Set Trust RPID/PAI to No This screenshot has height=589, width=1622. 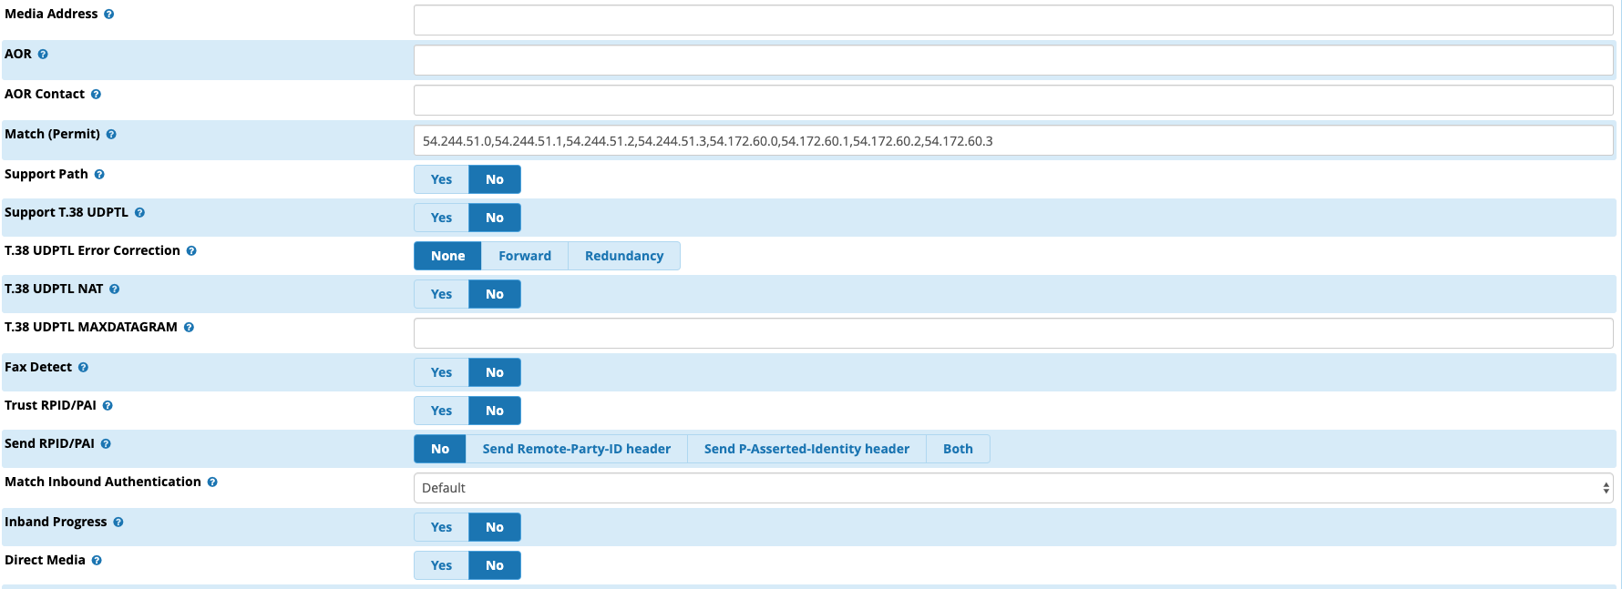click(x=495, y=411)
